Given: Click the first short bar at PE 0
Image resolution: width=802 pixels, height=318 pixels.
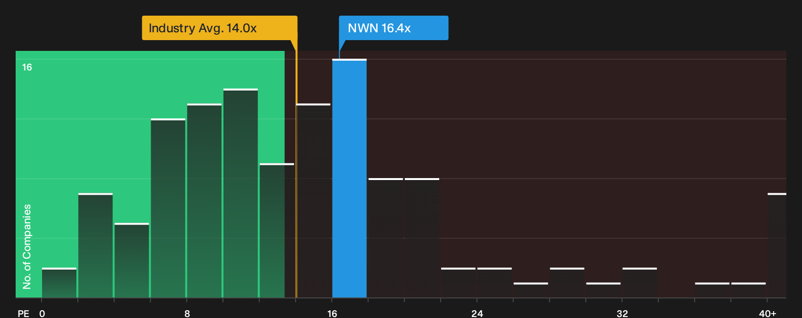Looking at the screenshot, I should pyautogui.click(x=59, y=283).
